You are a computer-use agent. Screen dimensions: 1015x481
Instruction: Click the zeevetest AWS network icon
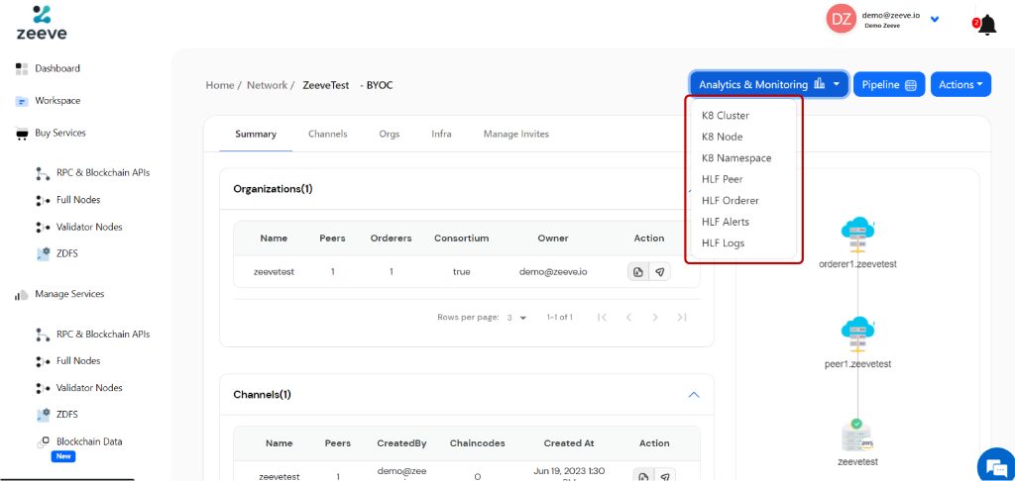(x=857, y=435)
